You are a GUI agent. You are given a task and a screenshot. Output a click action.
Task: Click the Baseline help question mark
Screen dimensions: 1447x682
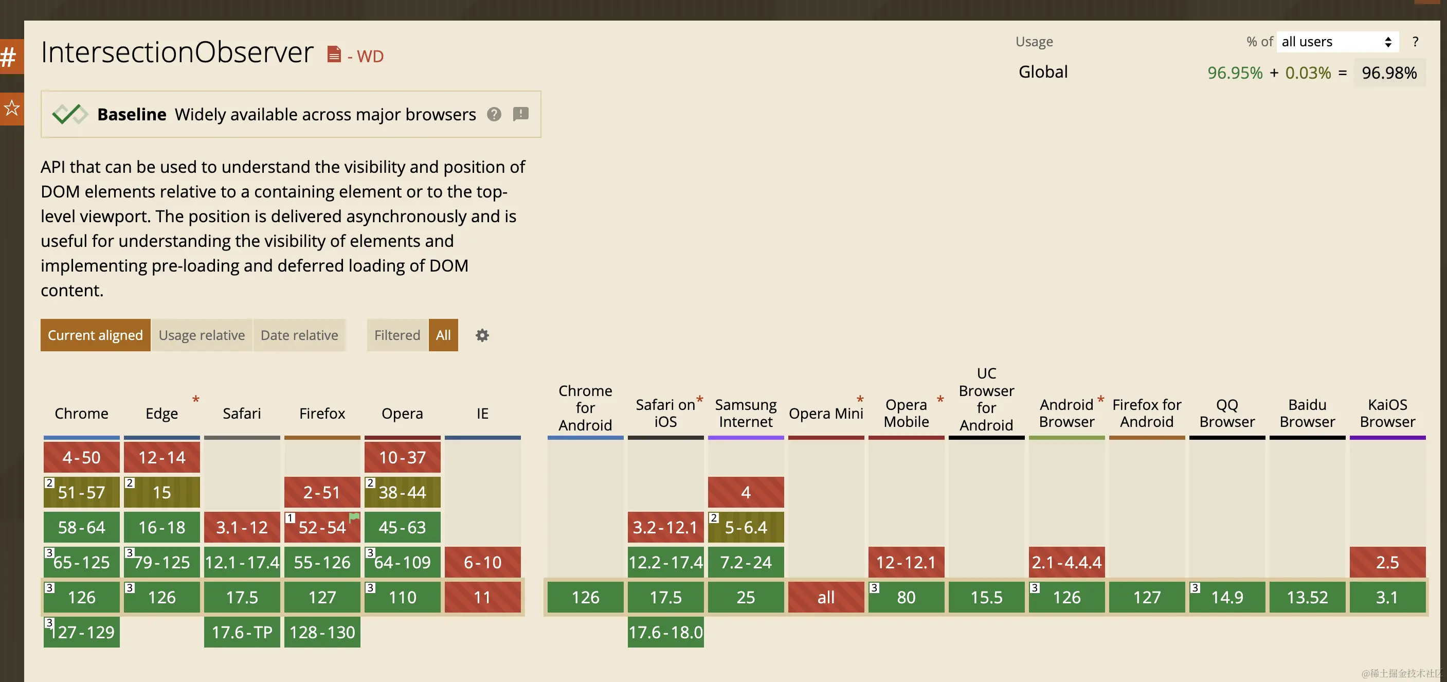[494, 115]
